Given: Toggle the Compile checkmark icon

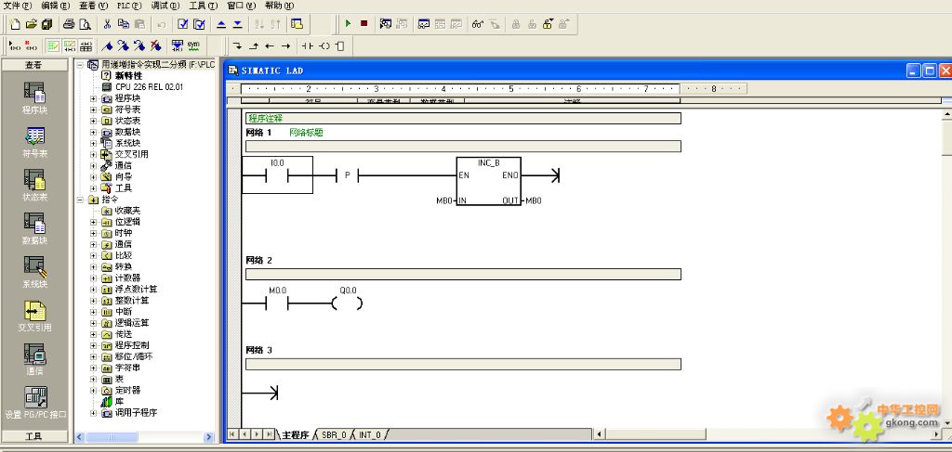Looking at the screenshot, I should tap(183, 24).
